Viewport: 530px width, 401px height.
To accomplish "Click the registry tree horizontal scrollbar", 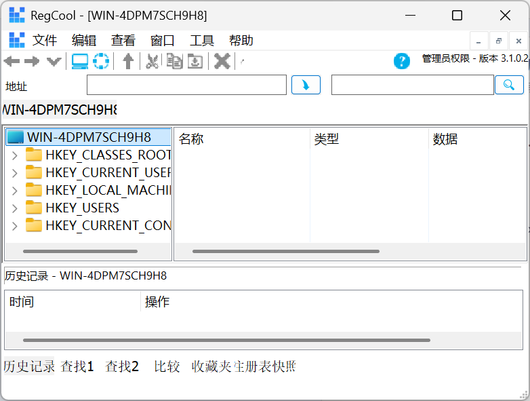I will (80, 252).
